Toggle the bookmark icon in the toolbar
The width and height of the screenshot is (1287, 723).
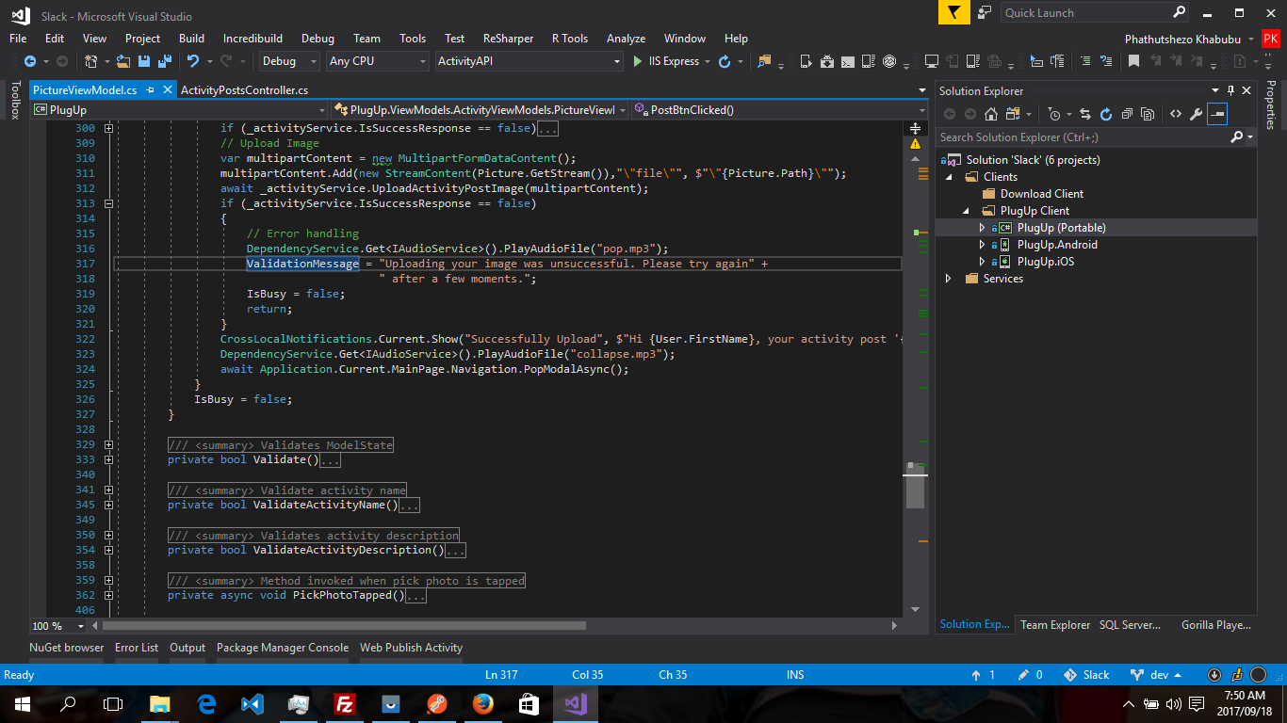pos(1133,61)
